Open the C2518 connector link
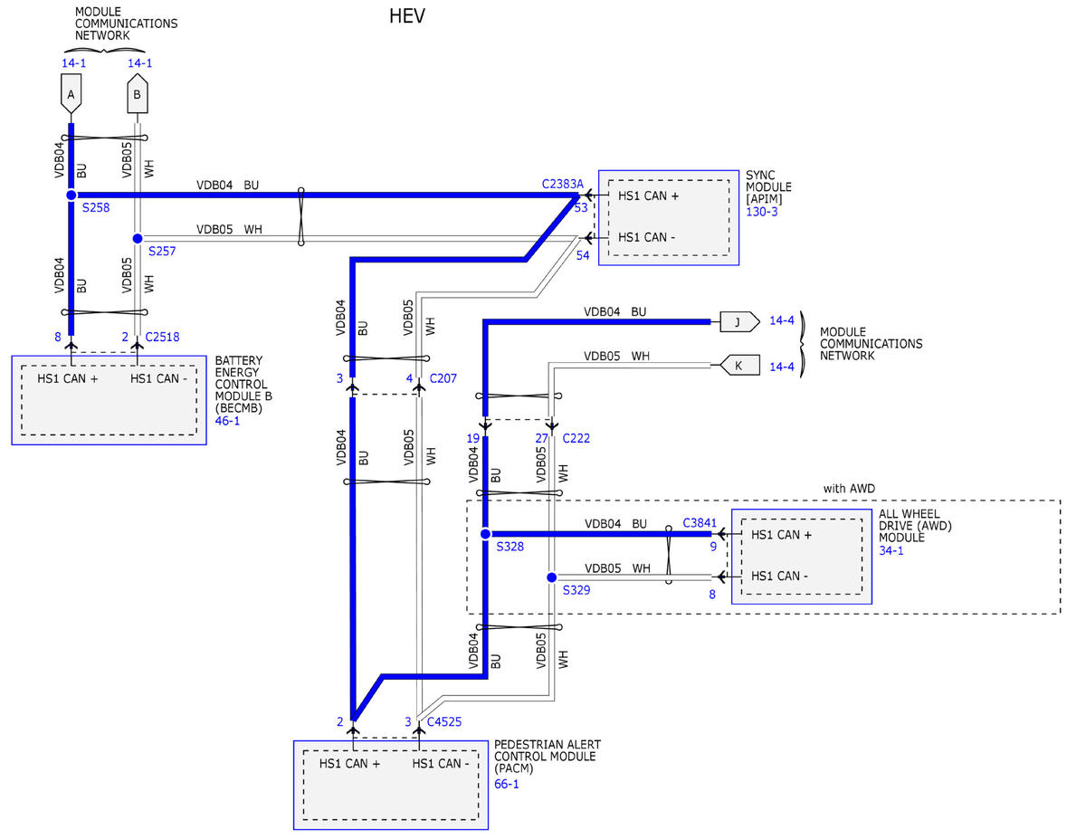Screen dimensions: 1086x839 pyautogui.click(x=163, y=338)
